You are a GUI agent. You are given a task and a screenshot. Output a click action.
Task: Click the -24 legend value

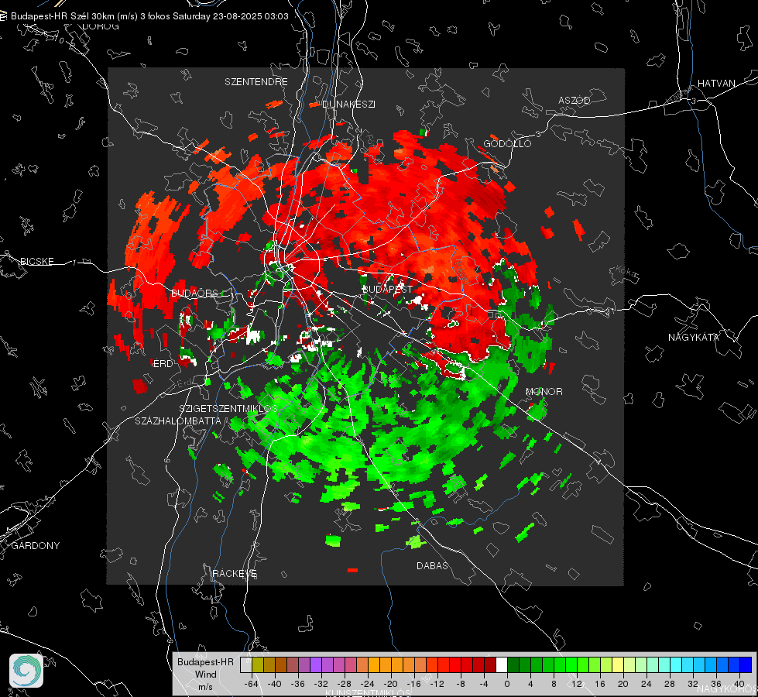click(368, 684)
